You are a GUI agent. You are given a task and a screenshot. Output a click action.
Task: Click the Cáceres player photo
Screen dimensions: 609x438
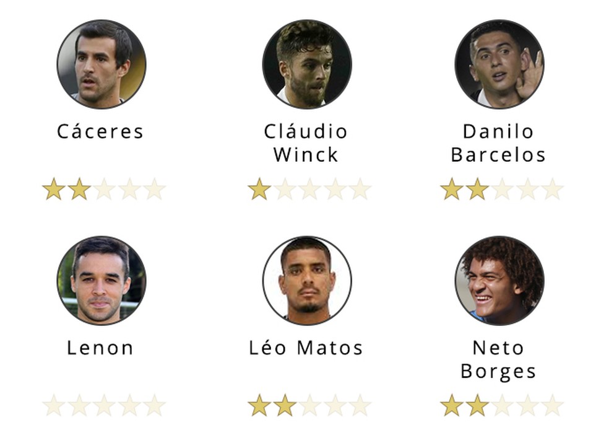[101, 64]
